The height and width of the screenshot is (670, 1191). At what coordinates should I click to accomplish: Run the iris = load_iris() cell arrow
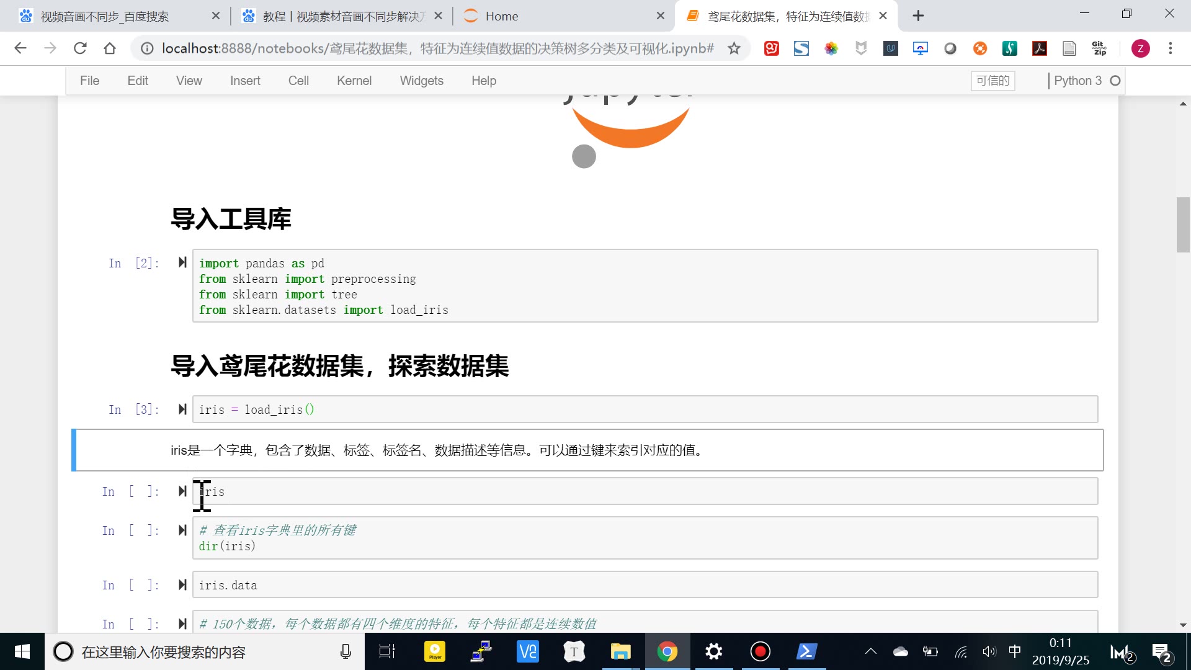point(182,409)
